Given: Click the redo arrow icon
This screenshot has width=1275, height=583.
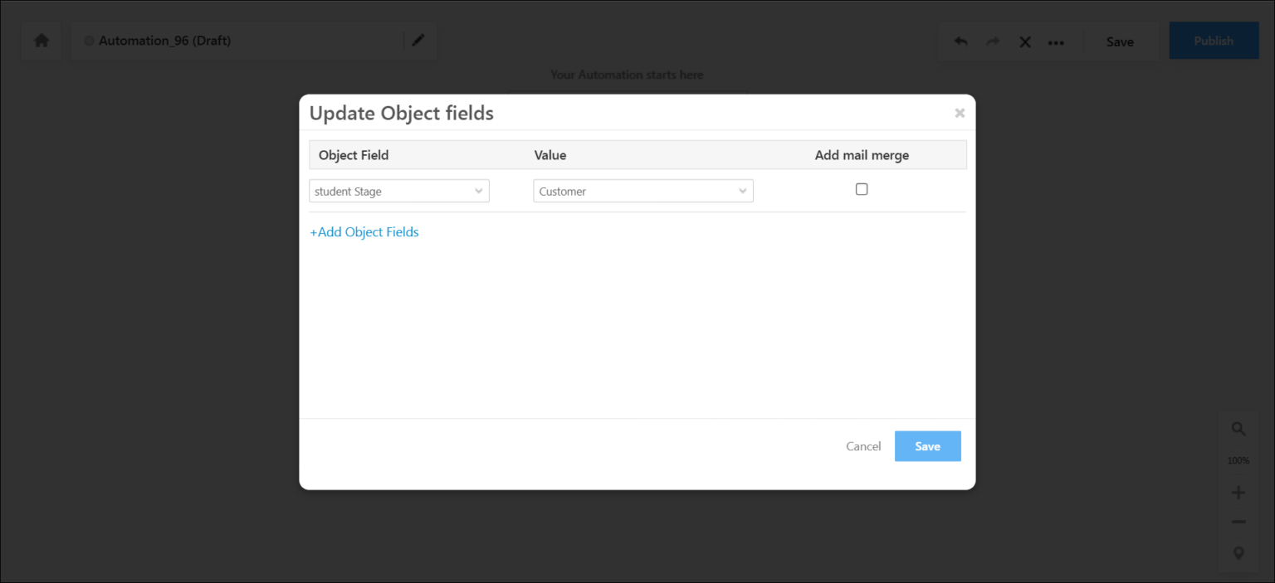Looking at the screenshot, I should tap(993, 41).
